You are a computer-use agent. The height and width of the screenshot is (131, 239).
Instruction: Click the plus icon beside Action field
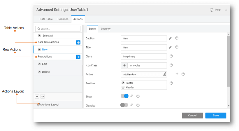[177, 74]
